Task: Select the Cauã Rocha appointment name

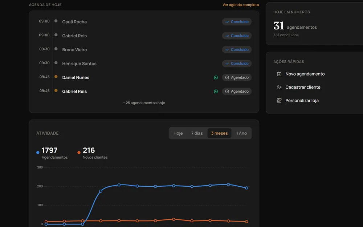Action: (x=74, y=22)
